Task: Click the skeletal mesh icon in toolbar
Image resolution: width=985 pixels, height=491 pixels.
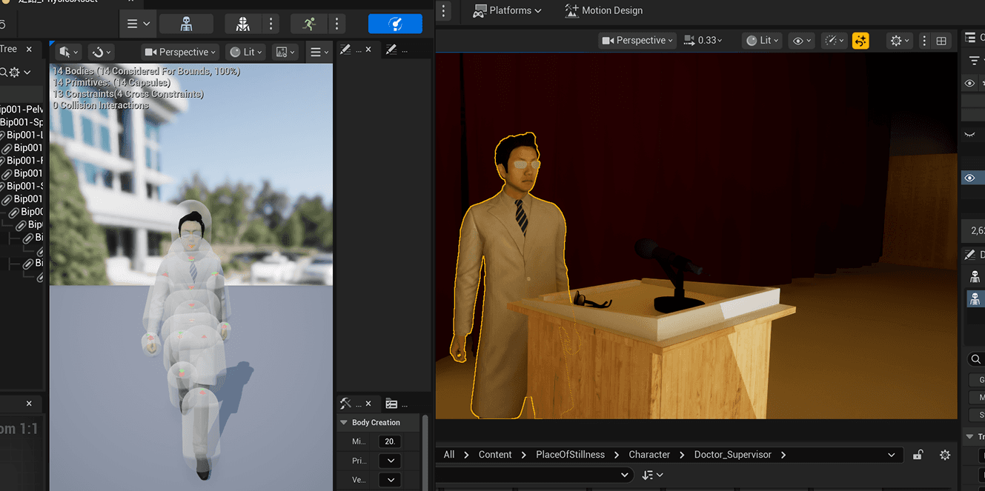Action: (x=242, y=24)
